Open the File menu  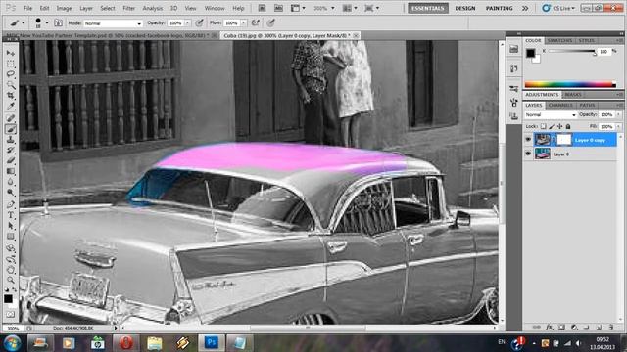27,8
